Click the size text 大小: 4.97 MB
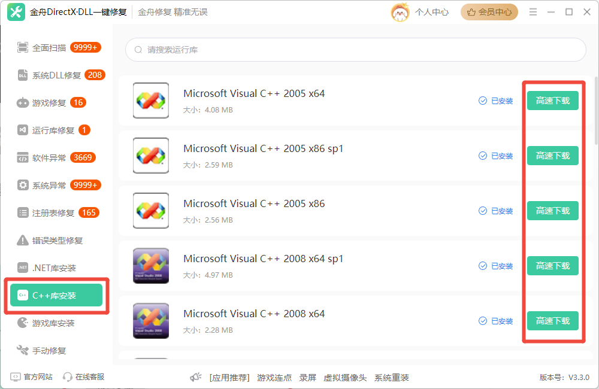The image size is (599, 389). [x=208, y=275]
